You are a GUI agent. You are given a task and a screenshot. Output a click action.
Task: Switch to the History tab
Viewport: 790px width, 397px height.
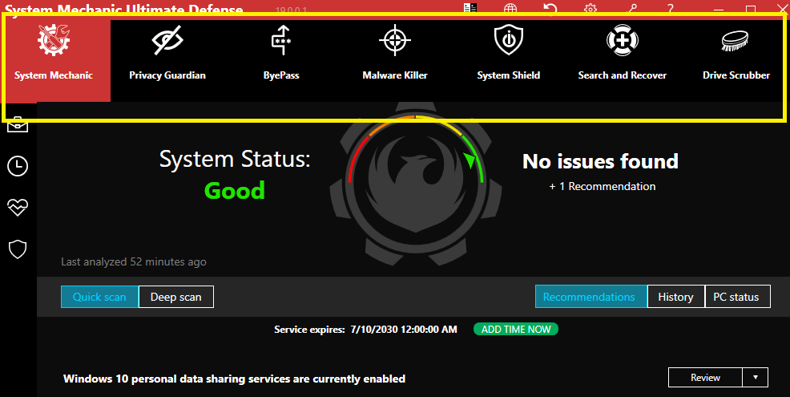[x=675, y=297]
